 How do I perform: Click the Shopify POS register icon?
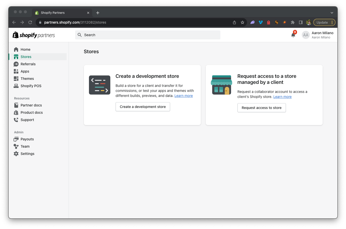16,86
